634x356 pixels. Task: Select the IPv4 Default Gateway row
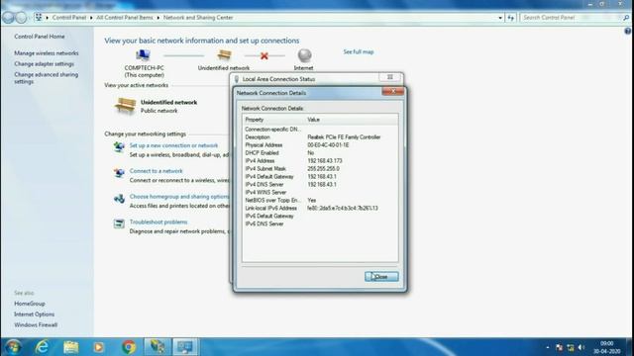(x=320, y=176)
